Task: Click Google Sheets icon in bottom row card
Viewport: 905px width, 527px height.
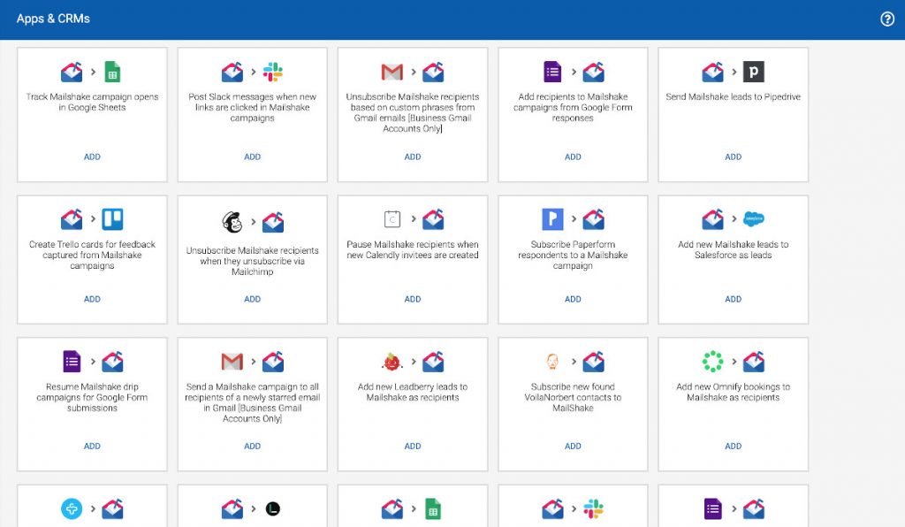Action: tap(433, 509)
